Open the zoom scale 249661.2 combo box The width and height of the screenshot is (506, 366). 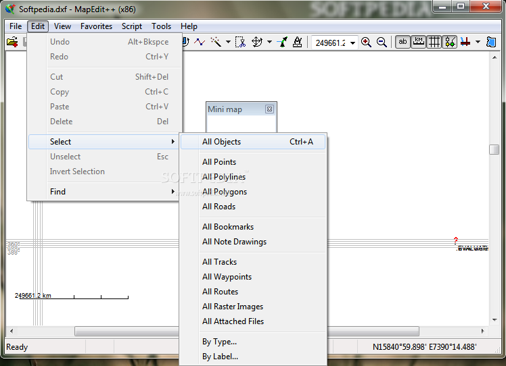click(335, 43)
